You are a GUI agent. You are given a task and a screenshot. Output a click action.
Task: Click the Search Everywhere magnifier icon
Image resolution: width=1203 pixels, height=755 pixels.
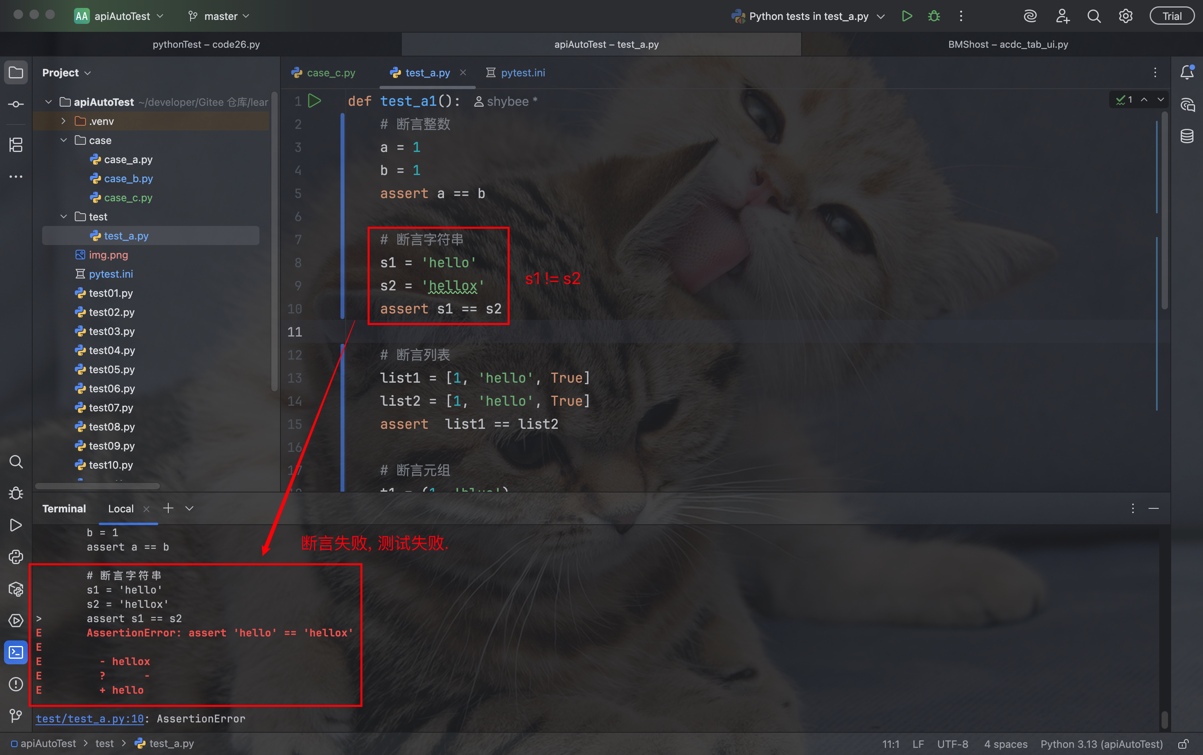click(x=1094, y=16)
